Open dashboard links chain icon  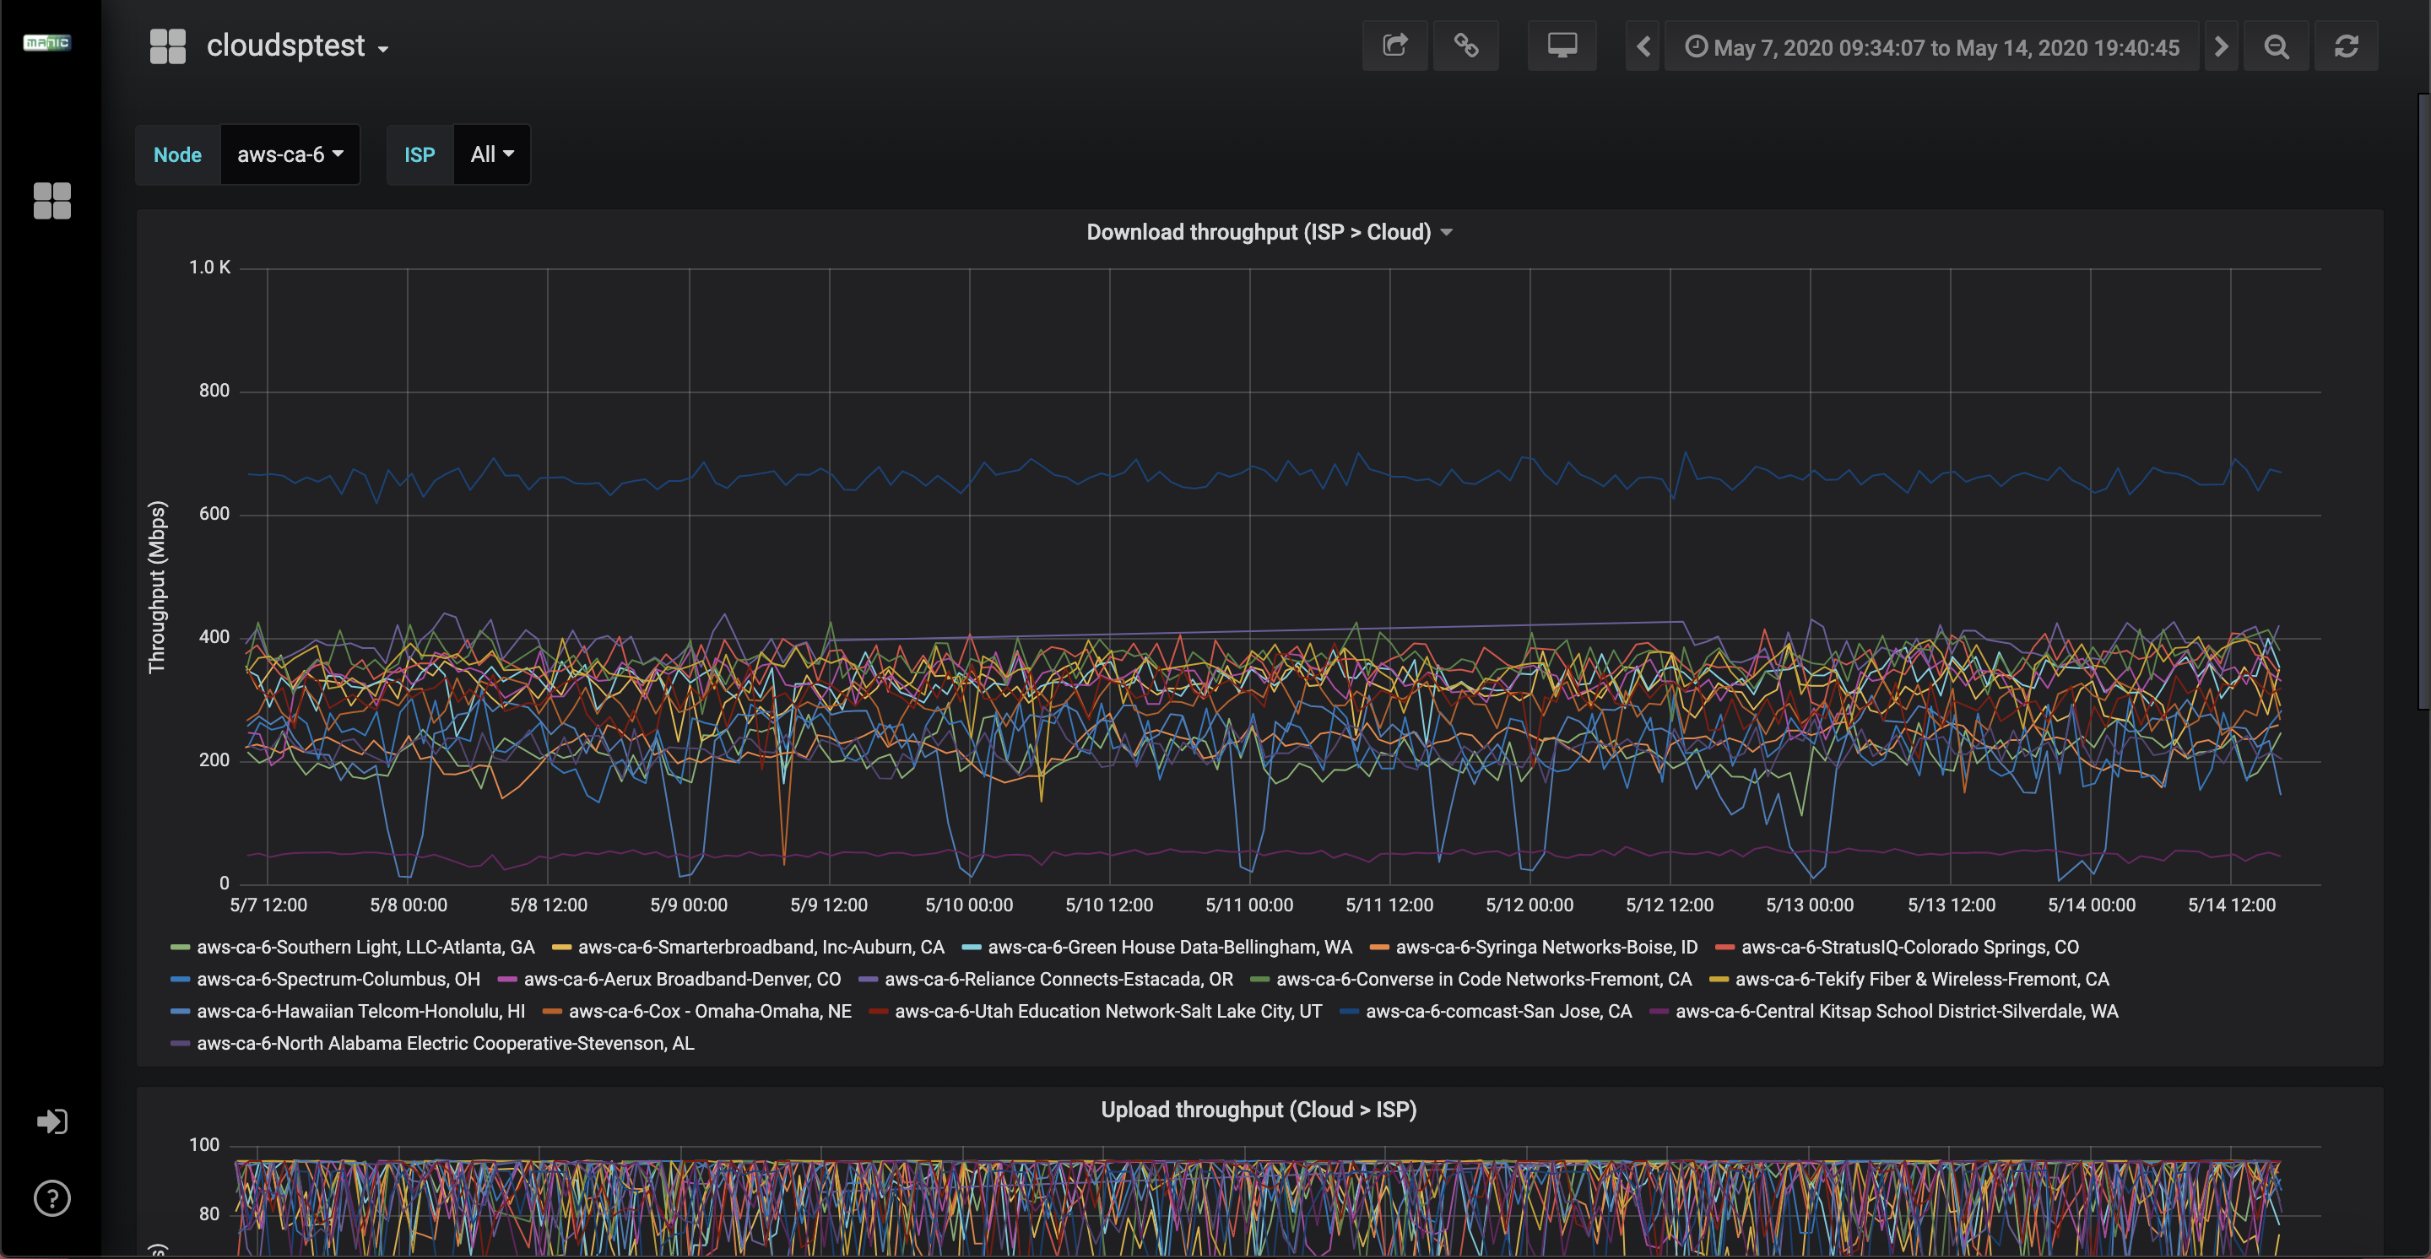pos(1465,46)
